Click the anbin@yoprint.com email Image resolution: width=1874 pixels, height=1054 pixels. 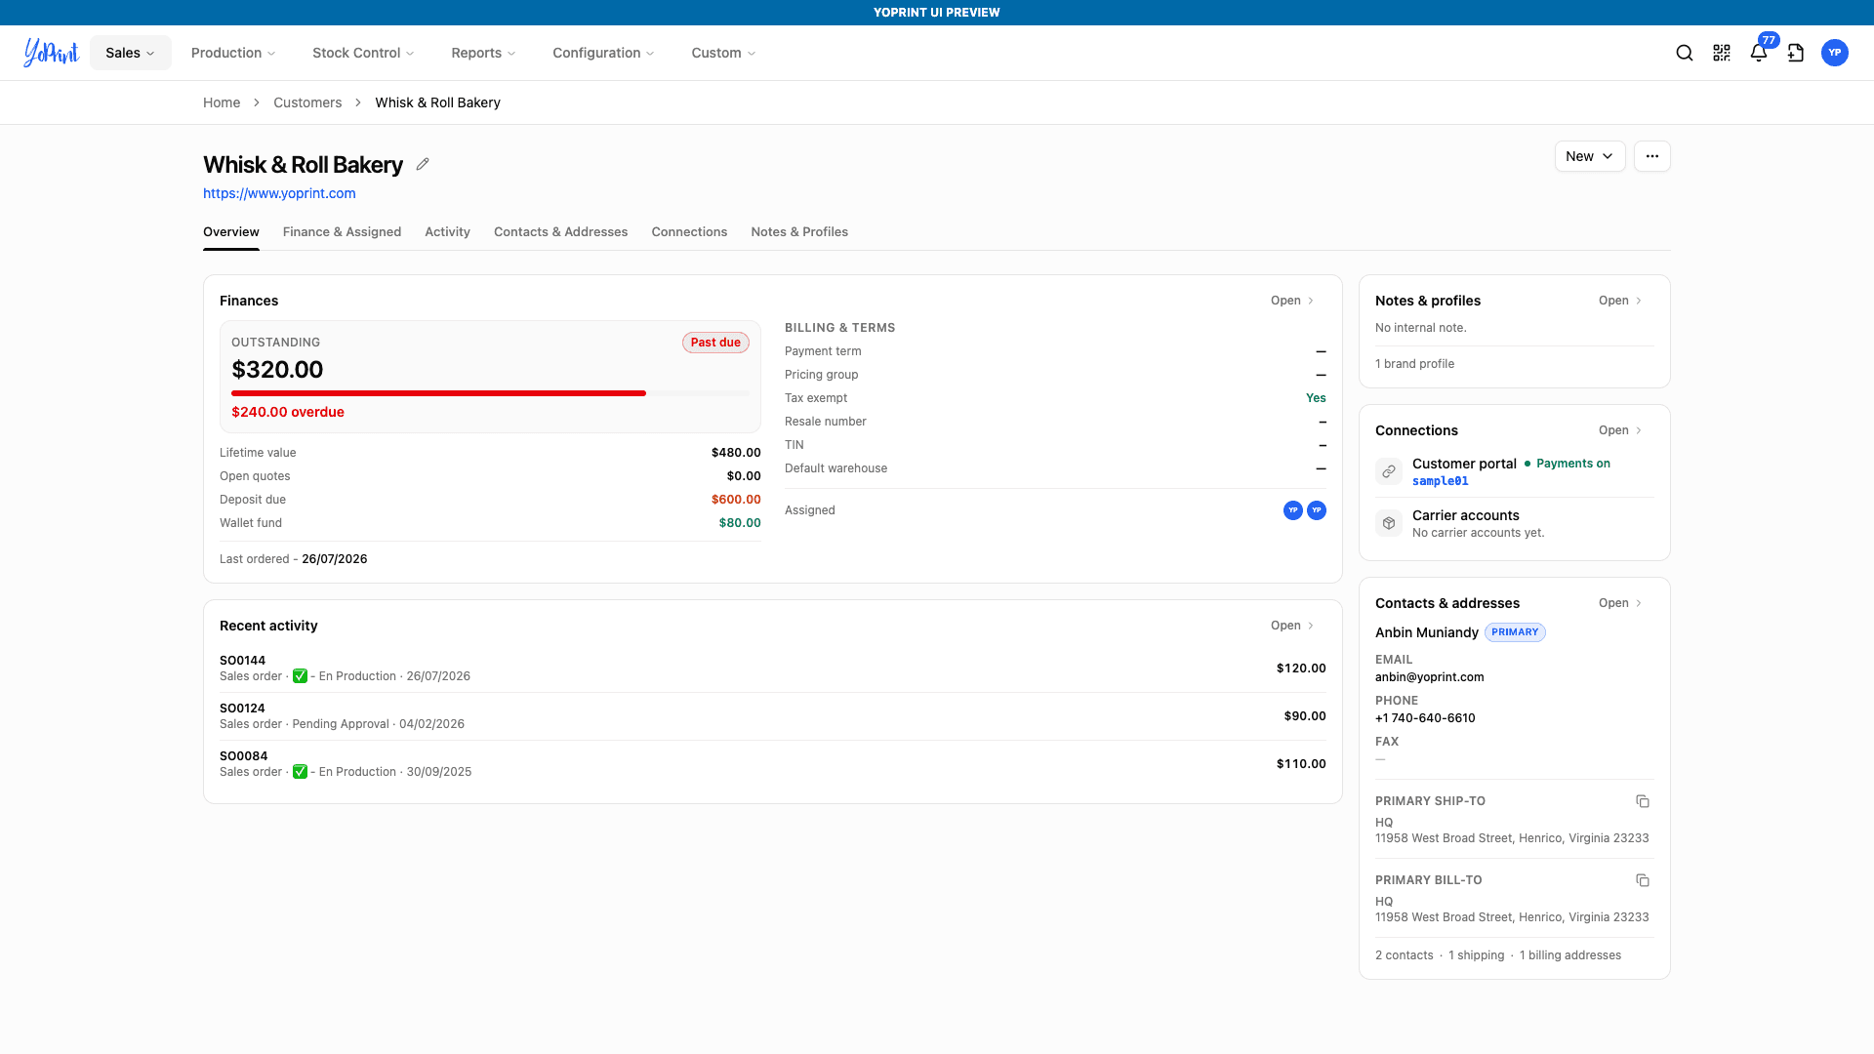[1429, 677]
